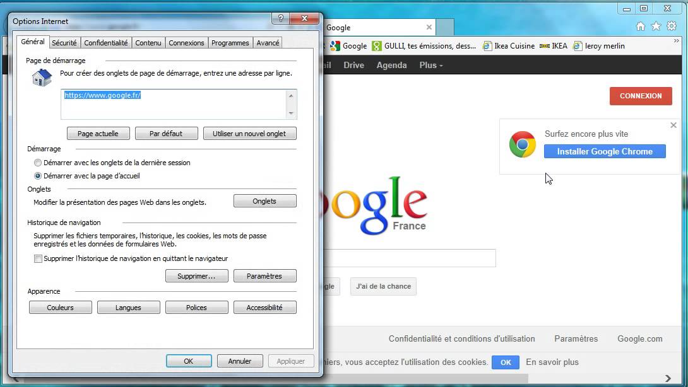Viewport: 688px width, 387px height.
Task: Open the GULLI bookmark icon
Action: (376, 46)
